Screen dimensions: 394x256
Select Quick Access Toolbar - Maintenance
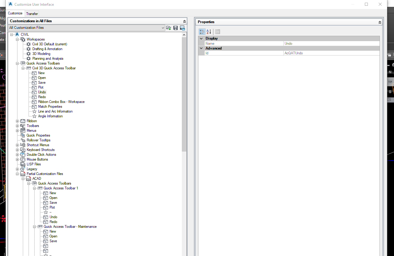coord(70,226)
